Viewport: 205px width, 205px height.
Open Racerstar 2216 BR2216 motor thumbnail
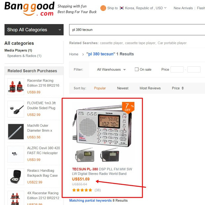click(x=16, y=86)
